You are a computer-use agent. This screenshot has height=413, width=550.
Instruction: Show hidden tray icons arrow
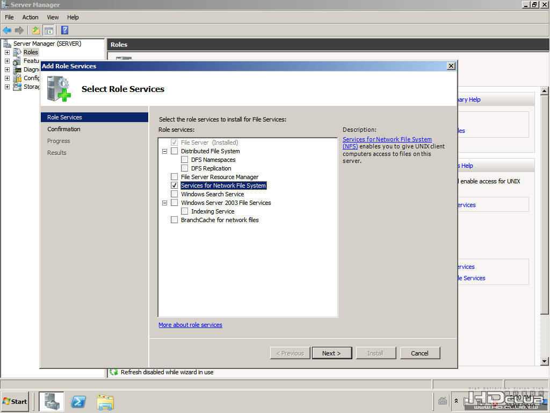[456, 401]
